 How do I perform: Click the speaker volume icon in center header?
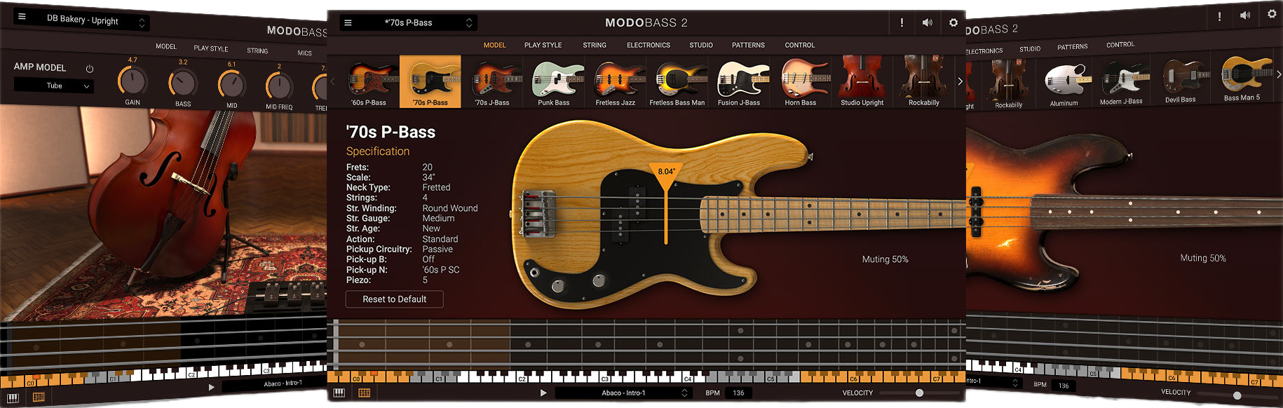[x=927, y=22]
